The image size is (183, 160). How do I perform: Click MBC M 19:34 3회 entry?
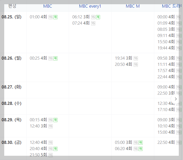pos(124,58)
